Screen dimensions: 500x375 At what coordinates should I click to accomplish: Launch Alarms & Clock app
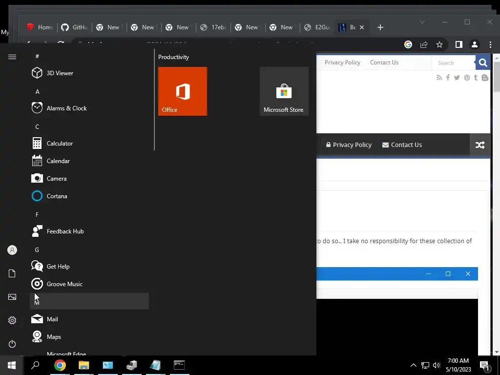click(89, 108)
